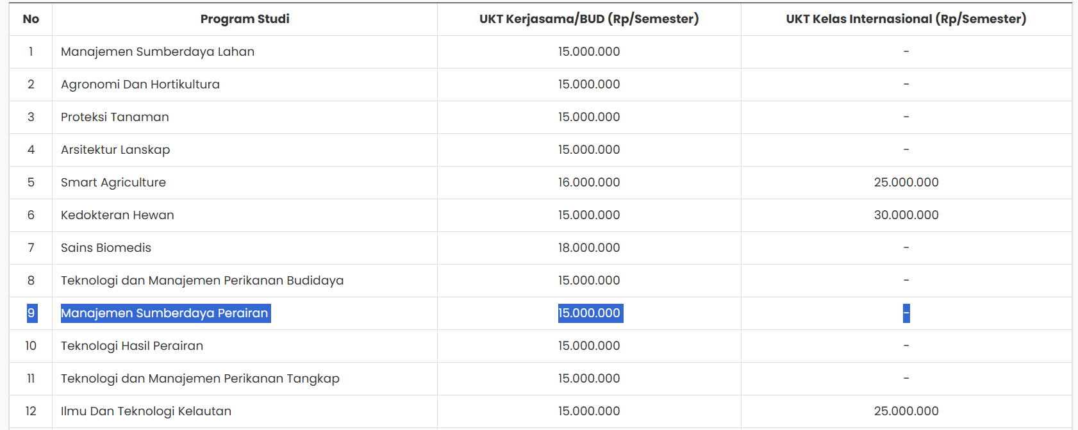
Task: Click "Agronomi Dan Hortikultura" program name
Action: pos(140,85)
